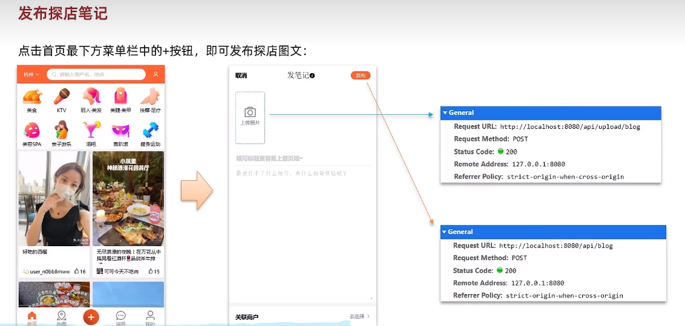Click the 无尽浪漫的夜晚 post title
Viewport: 685px width, 326px height.
tap(129, 255)
